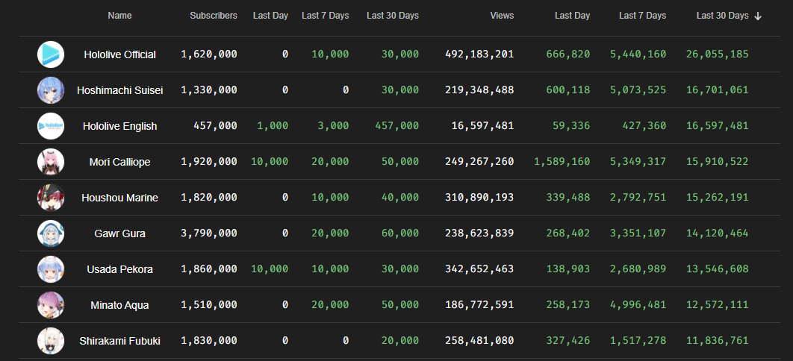Click Mori Calliope's avatar icon

point(51,162)
